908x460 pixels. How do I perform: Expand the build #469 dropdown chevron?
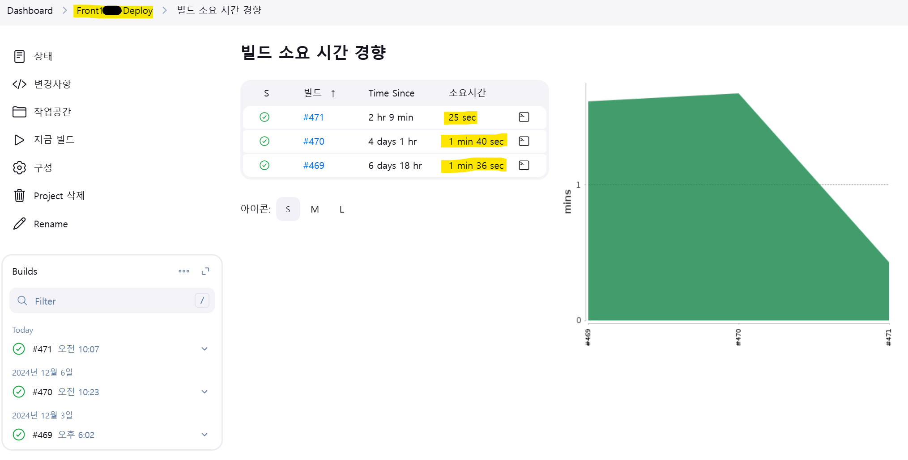(205, 435)
